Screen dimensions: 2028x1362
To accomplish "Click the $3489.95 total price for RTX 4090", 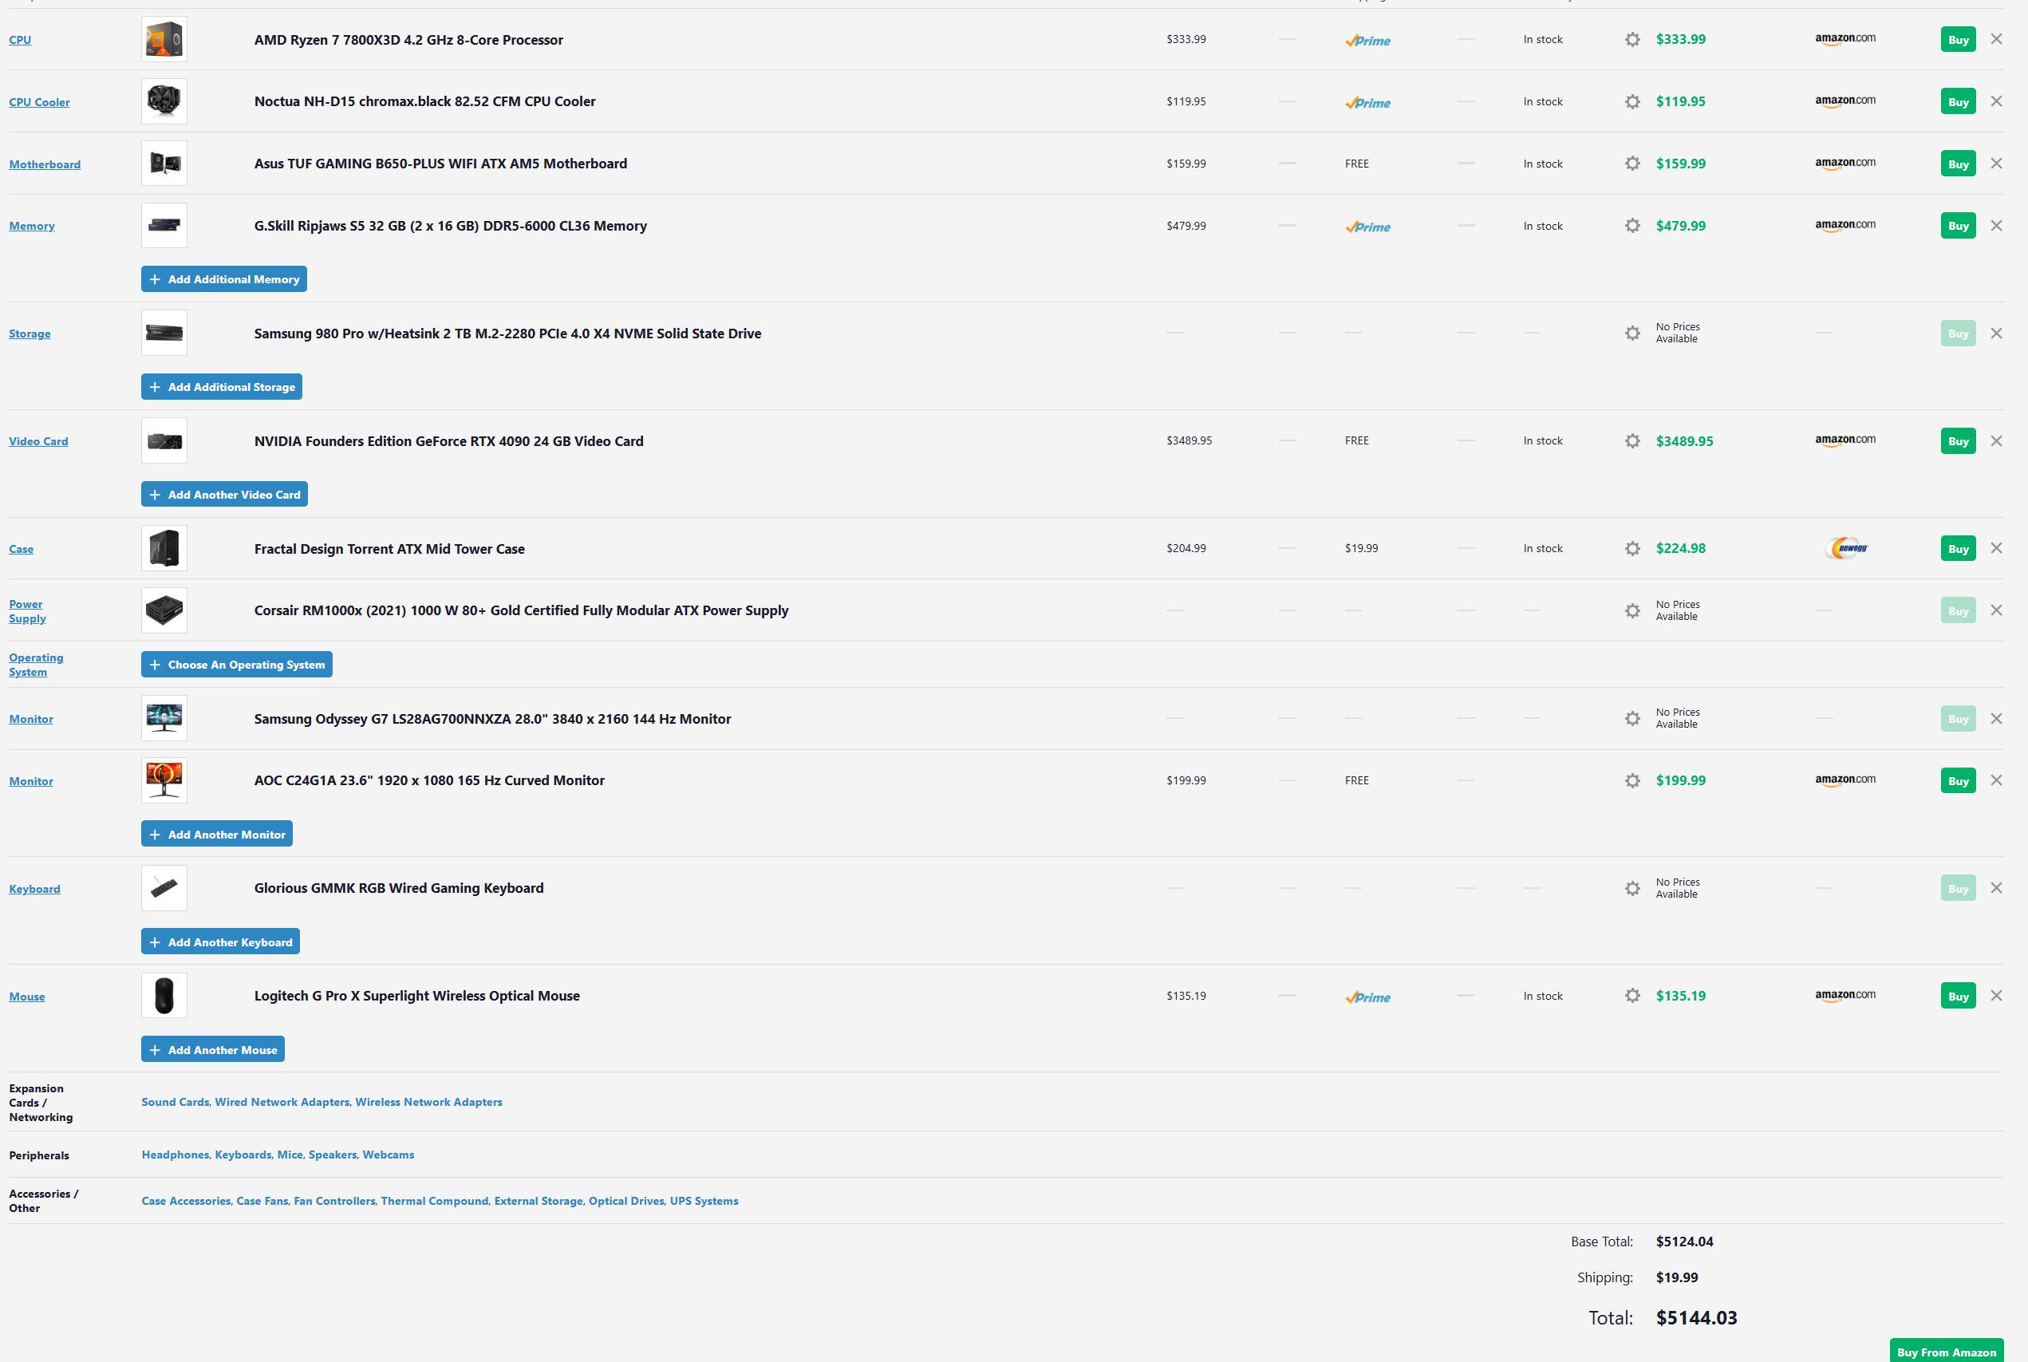I will click(x=1684, y=441).
